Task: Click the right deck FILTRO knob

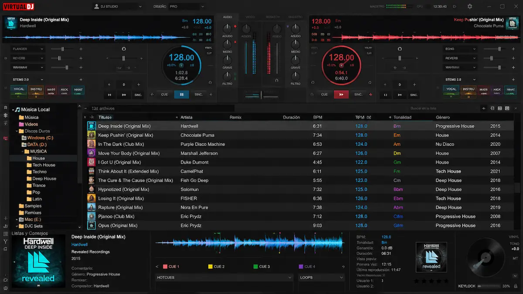Action: point(295,76)
